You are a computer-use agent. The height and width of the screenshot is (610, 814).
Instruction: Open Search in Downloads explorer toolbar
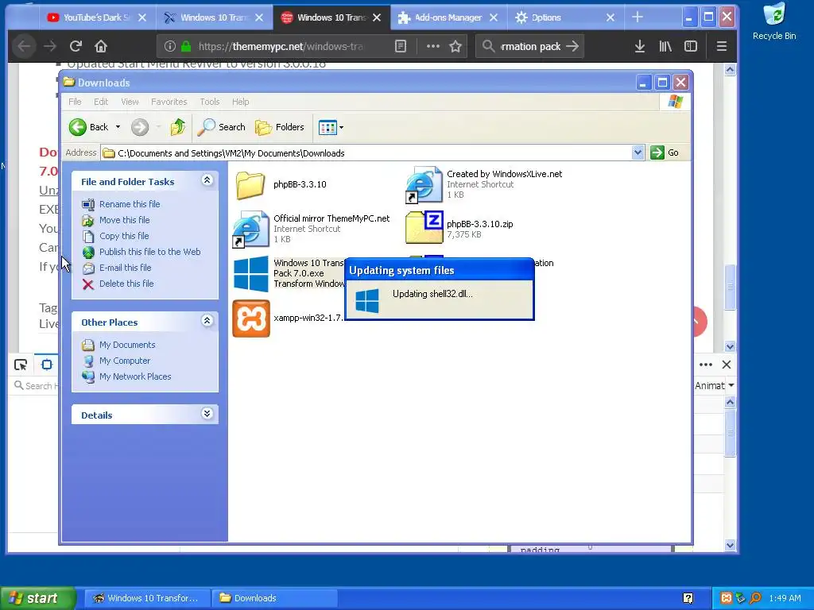coord(222,127)
